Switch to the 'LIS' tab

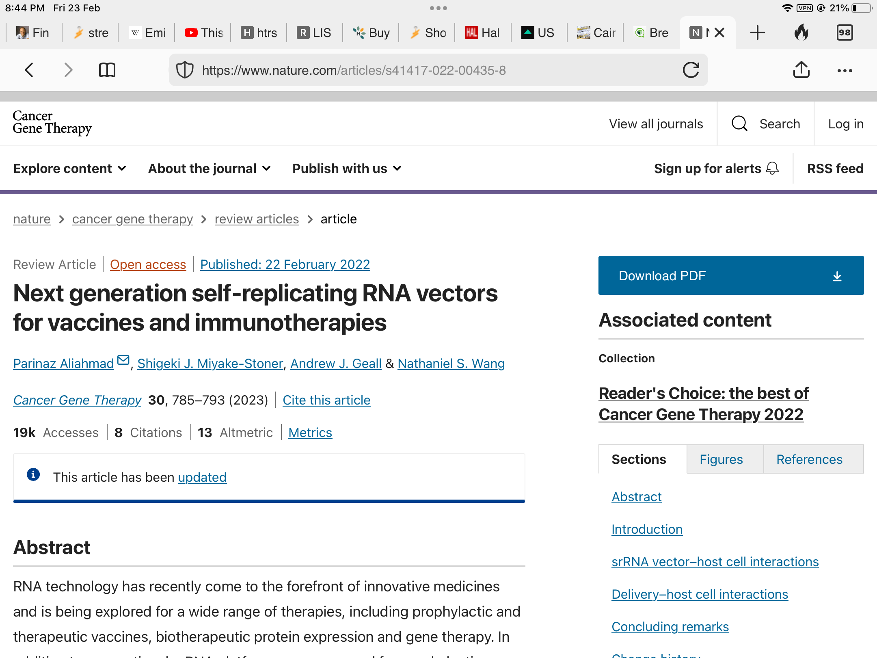pyautogui.click(x=314, y=32)
